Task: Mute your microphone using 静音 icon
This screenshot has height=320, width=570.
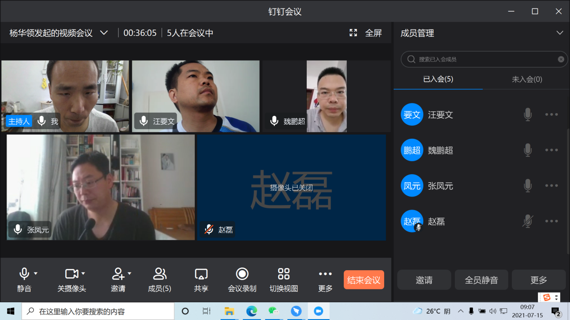Action: (x=24, y=273)
